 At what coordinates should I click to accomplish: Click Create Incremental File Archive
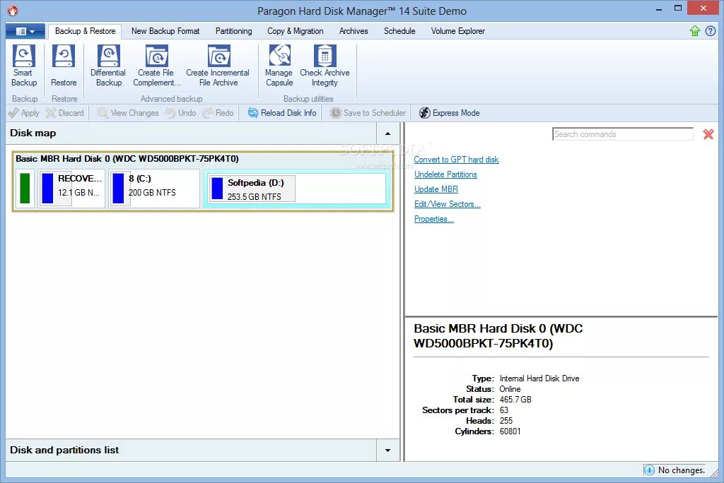click(x=218, y=66)
